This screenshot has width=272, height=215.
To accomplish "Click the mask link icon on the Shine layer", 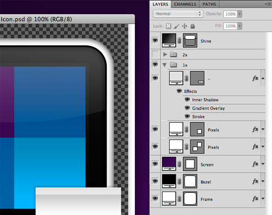I will 179,40.
